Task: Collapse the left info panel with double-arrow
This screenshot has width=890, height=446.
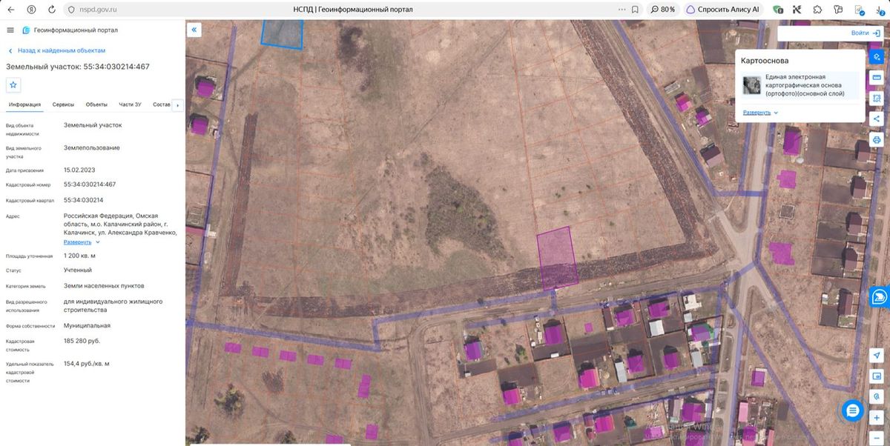Action: 194,30
